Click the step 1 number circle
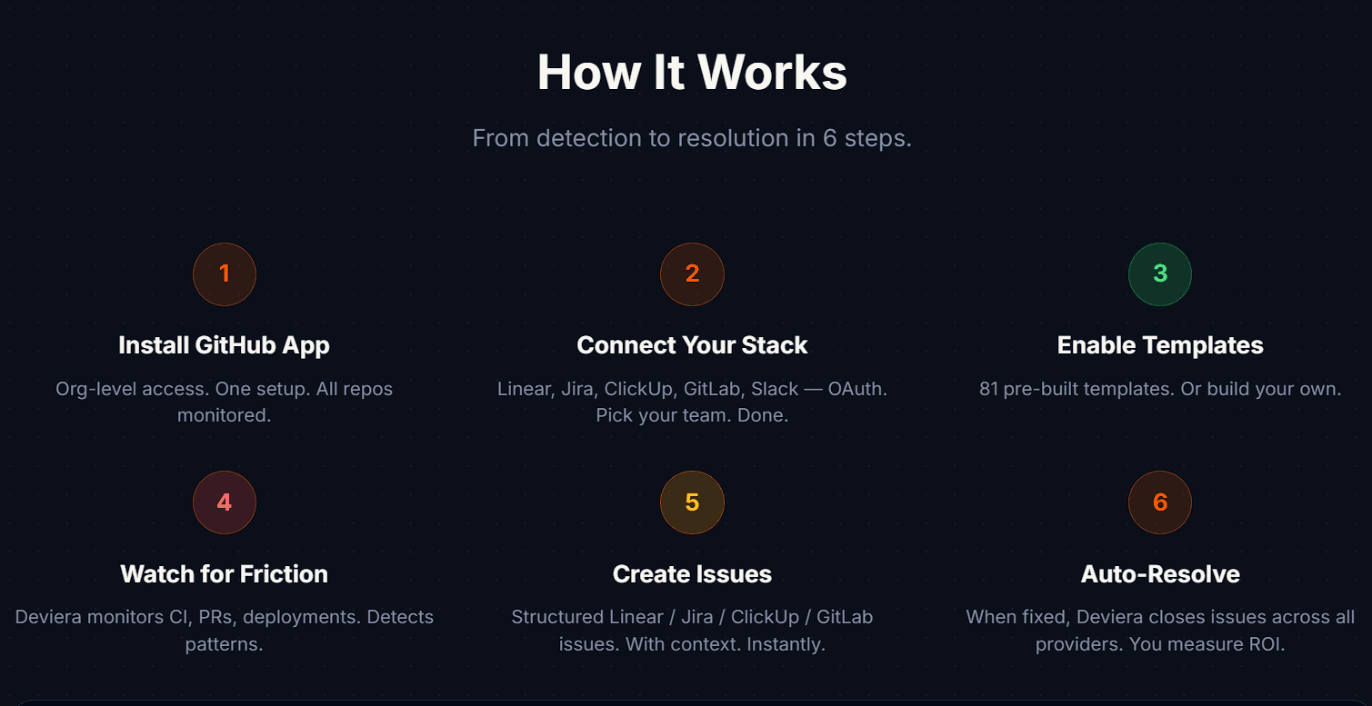 225,273
